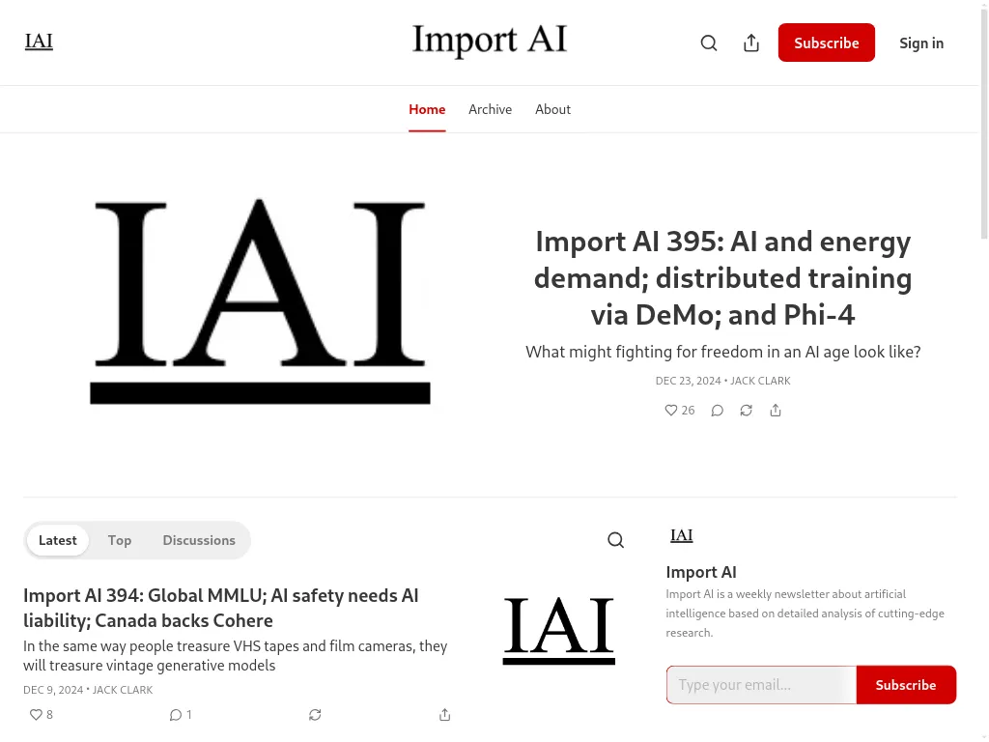Click the large IAI featured post image

260,301
